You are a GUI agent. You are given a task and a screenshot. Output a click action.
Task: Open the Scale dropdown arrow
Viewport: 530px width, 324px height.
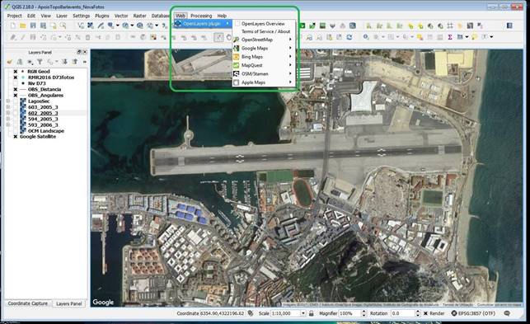pyautogui.click(x=303, y=313)
